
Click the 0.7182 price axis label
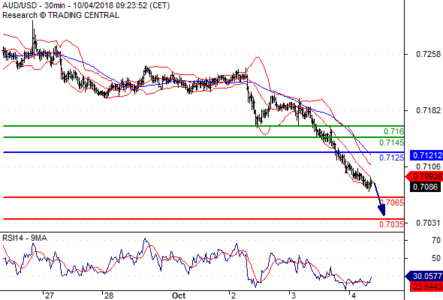(428, 110)
